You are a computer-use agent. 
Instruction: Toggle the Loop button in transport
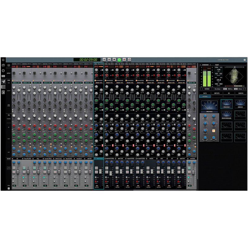(129, 59)
